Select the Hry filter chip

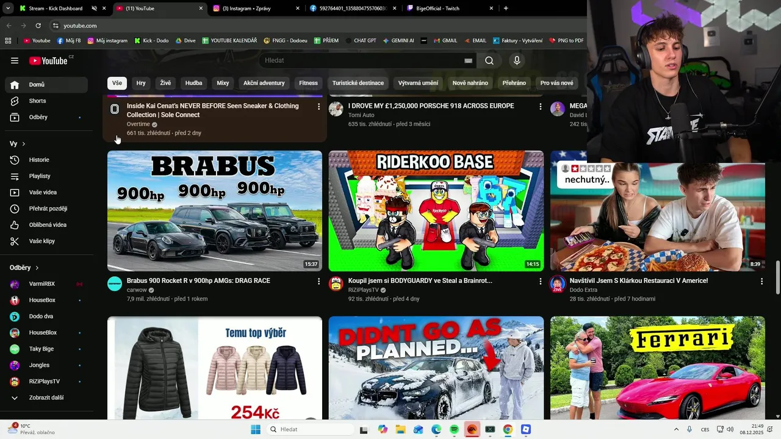coord(141,83)
